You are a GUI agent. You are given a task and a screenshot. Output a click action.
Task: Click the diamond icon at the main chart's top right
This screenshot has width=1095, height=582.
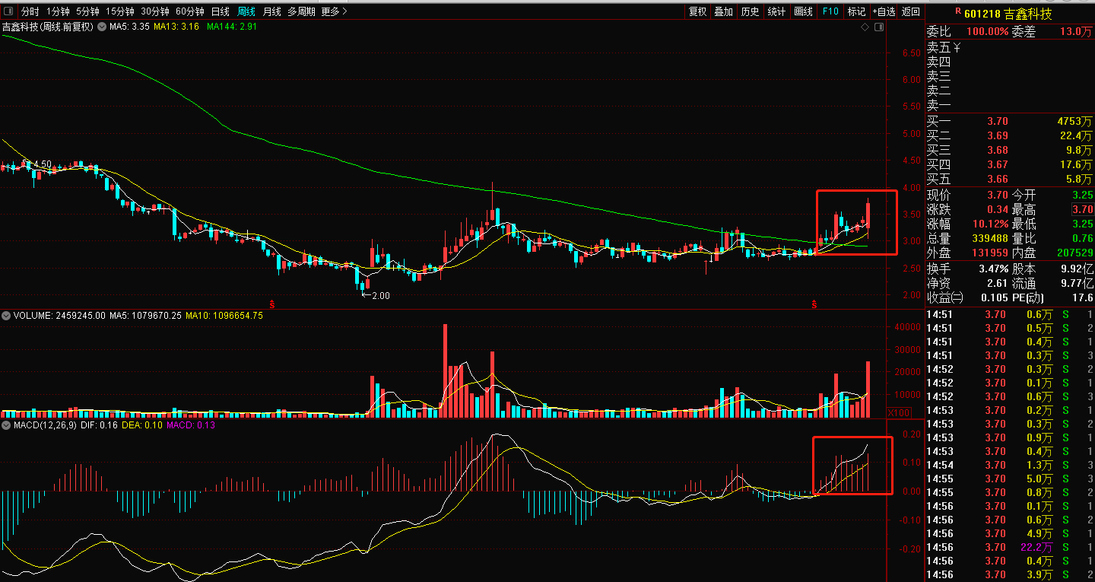click(x=865, y=27)
